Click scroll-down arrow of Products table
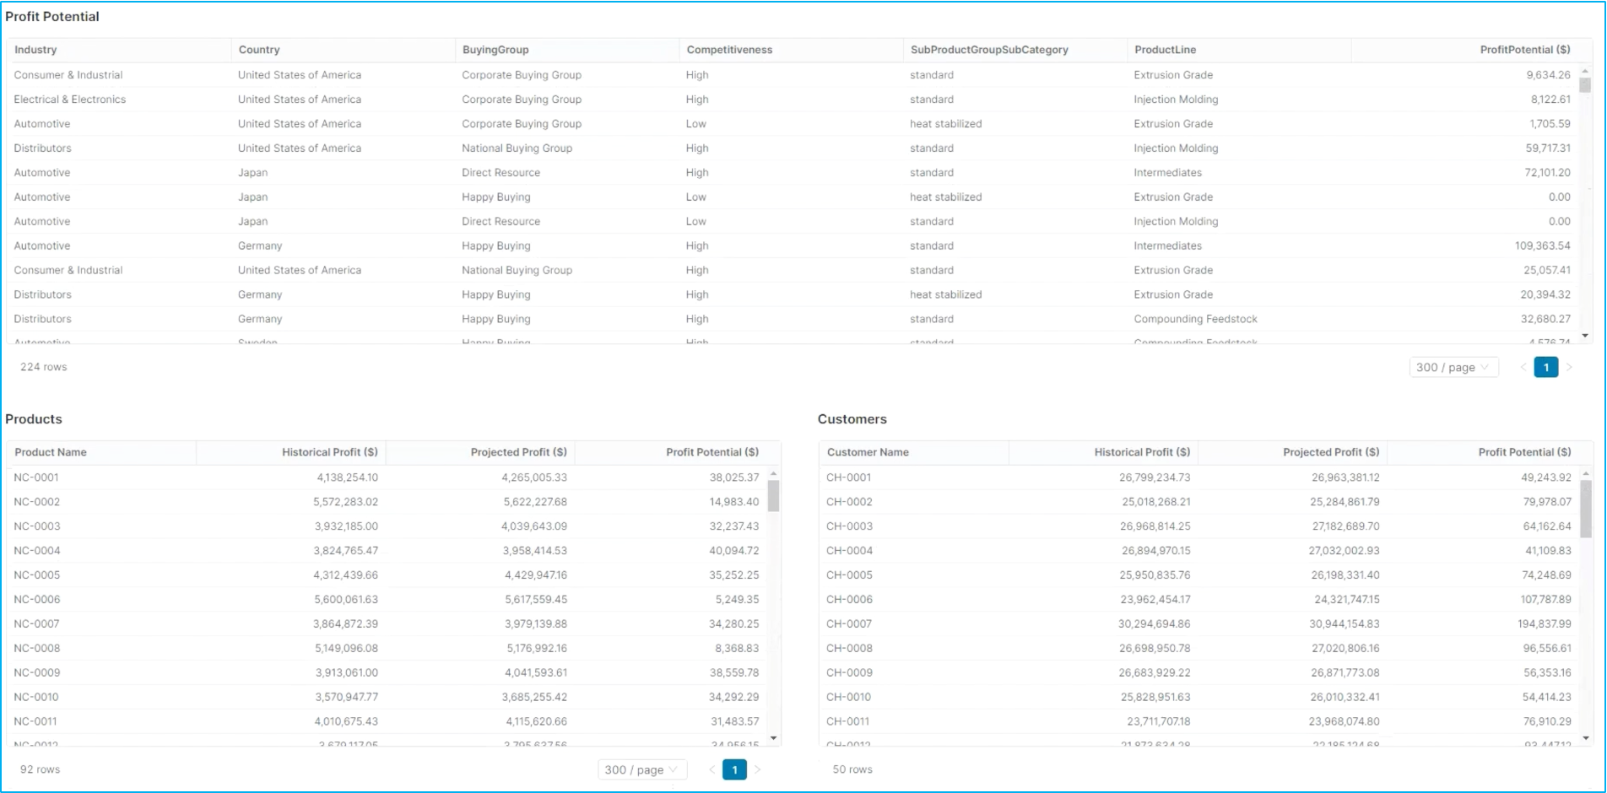Screen dimensions: 1607x793 [773, 738]
